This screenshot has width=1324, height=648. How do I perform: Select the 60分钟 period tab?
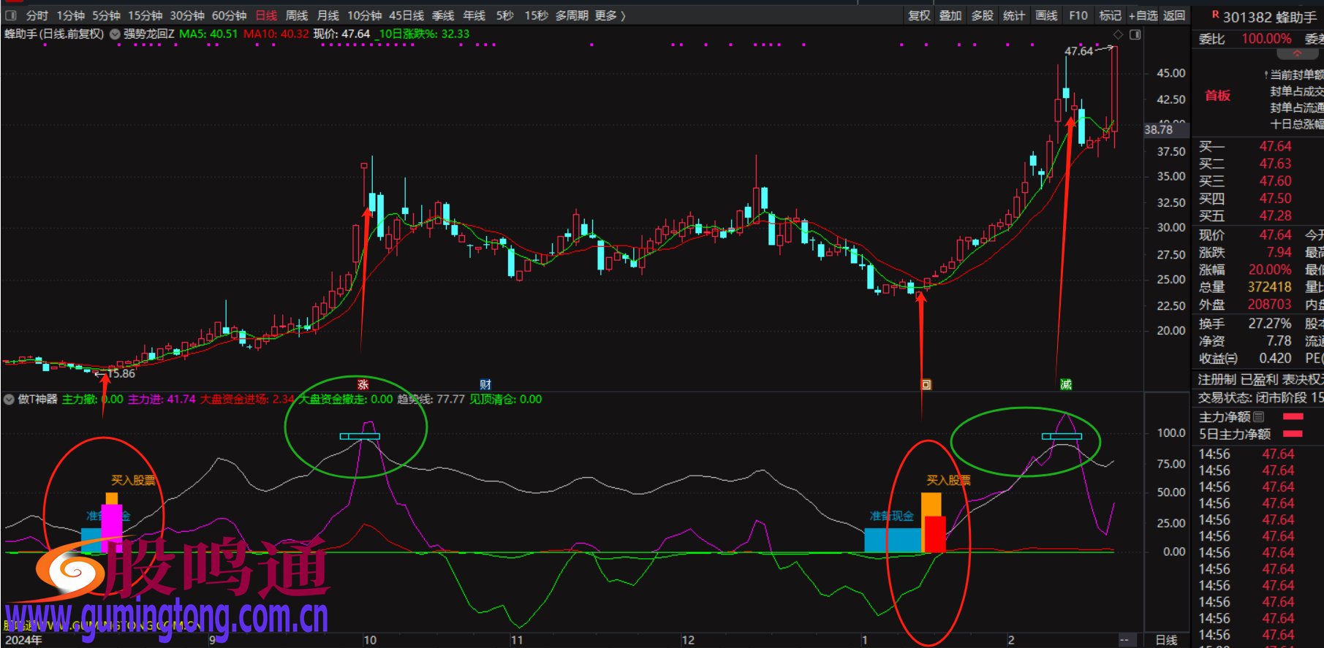point(229,15)
